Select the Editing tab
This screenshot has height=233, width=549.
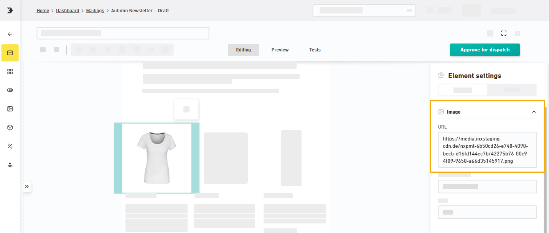point(243,50)
